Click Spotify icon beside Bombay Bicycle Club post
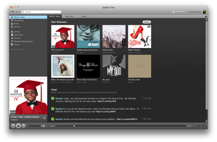217x142 pixels. pos(53,109)
